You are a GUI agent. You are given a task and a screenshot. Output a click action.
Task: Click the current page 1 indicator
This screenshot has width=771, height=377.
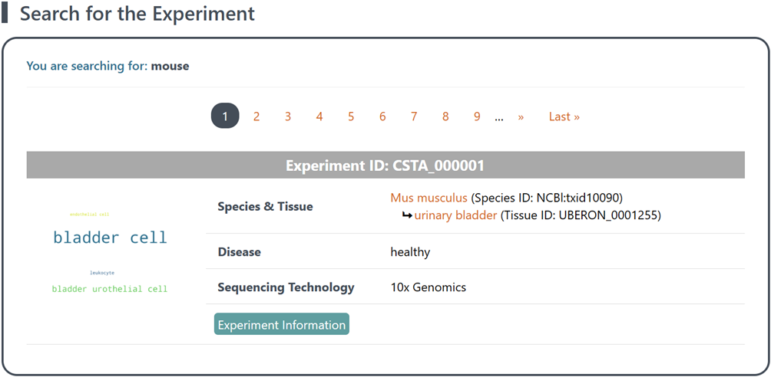[x=225, y=116]
